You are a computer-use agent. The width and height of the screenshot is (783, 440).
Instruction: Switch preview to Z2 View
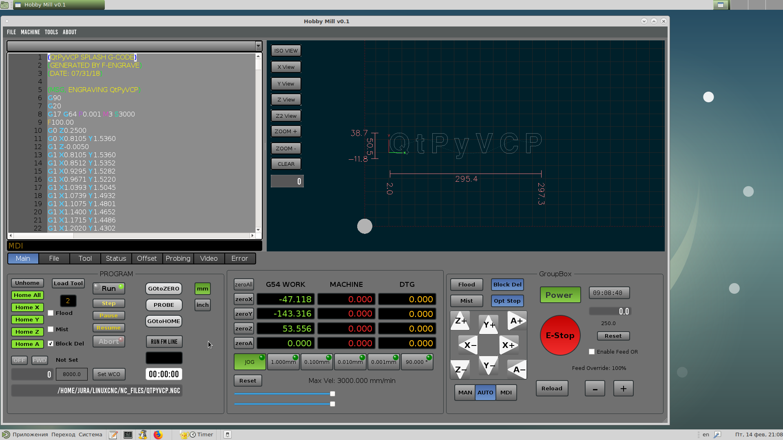[286, 116]
